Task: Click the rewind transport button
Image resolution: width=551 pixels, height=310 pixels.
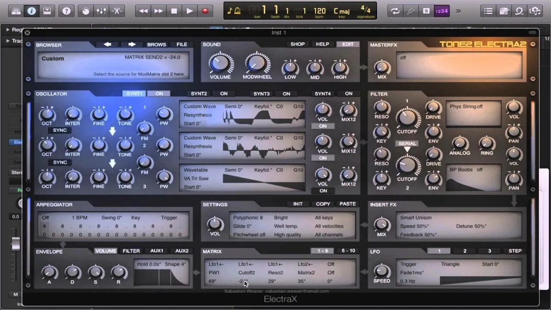Action: (143, 11)
